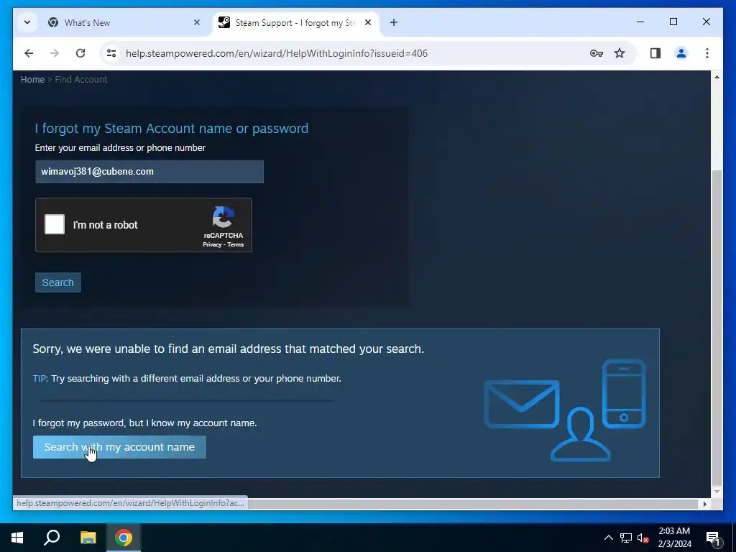
Task: Click the email address input field
Action: click(149, 172)
